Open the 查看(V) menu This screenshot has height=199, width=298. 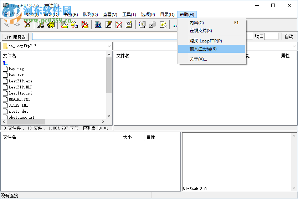pyautogui.click(x=110, y=15)
